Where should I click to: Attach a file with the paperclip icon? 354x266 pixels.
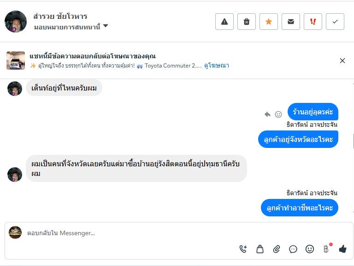[x=277, y=249]
